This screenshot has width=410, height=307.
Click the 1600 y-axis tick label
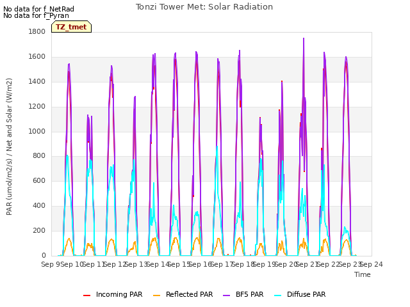click(37, 57)
